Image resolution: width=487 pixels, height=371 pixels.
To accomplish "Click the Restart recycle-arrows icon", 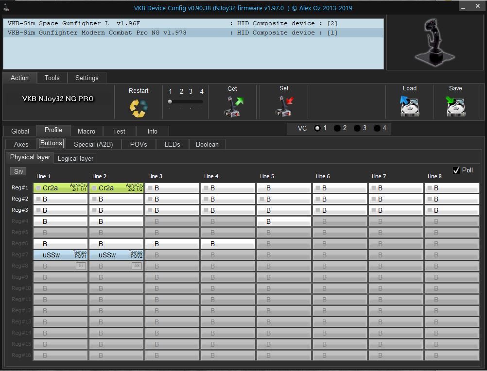I will [139, 107].
